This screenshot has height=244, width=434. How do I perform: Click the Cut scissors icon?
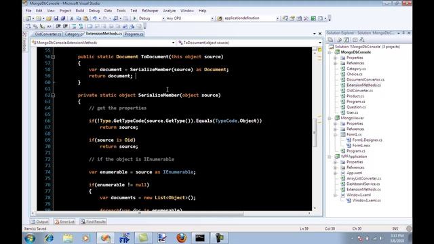(72, 18)
